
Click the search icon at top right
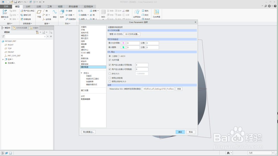(x=265, y=6)
